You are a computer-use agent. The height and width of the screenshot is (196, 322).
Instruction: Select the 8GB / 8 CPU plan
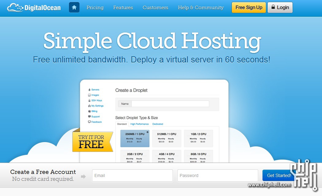(198, 156)
